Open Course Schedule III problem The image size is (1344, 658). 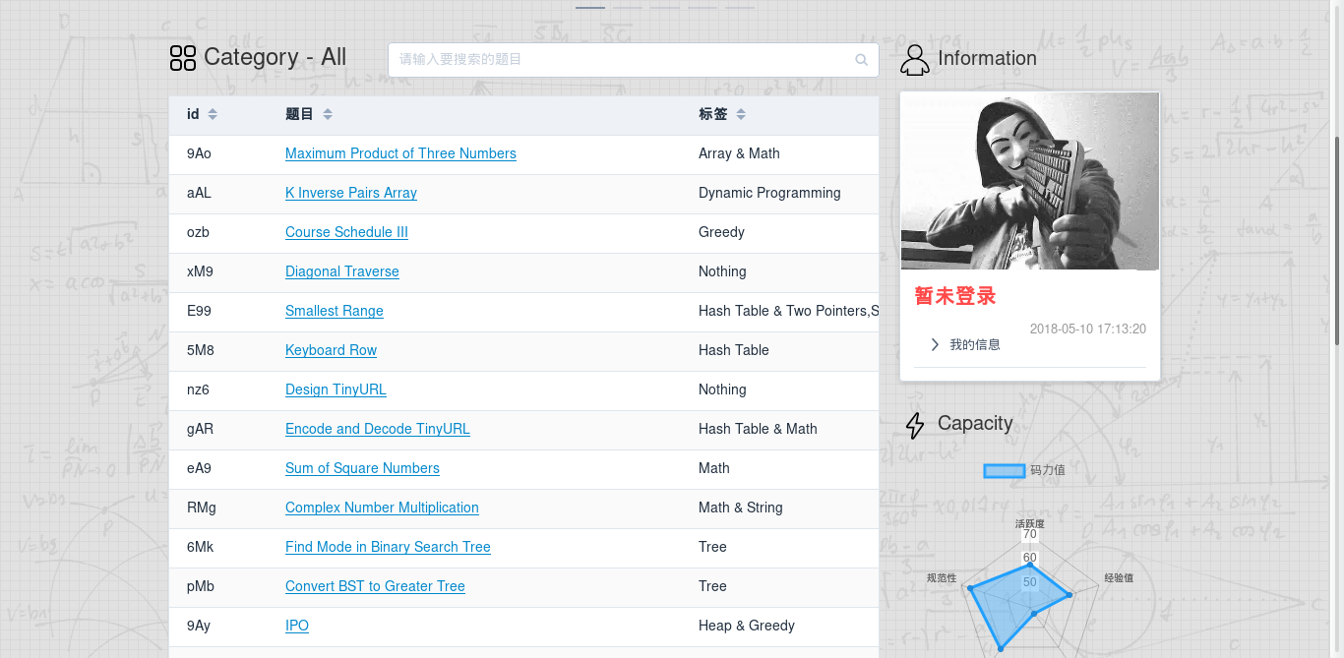(x=346, y=232)
